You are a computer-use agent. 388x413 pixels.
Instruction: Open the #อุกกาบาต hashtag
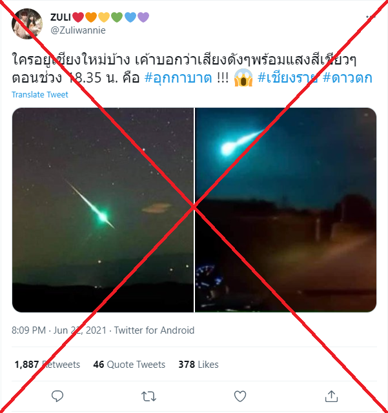tap(178, 78)
